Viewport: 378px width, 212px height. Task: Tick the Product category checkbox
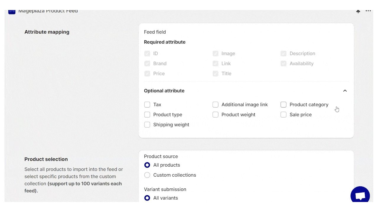(x=283, y=105)
